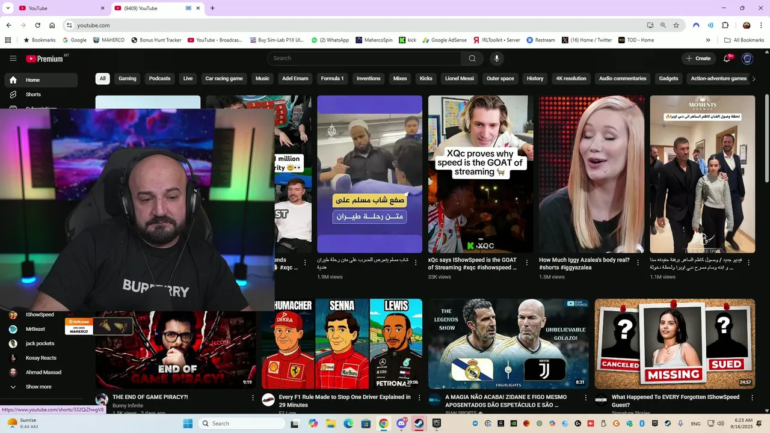This screenshot has width=770, height=433.
Task: Open options for A MAGIA NÃO ACABA video
Action: point(585,398)
